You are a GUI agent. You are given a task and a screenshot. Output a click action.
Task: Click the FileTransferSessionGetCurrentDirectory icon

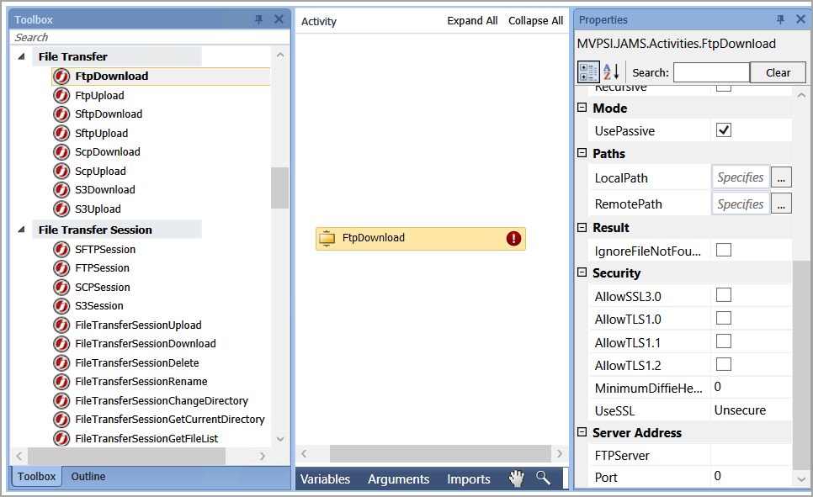[61, 420]
